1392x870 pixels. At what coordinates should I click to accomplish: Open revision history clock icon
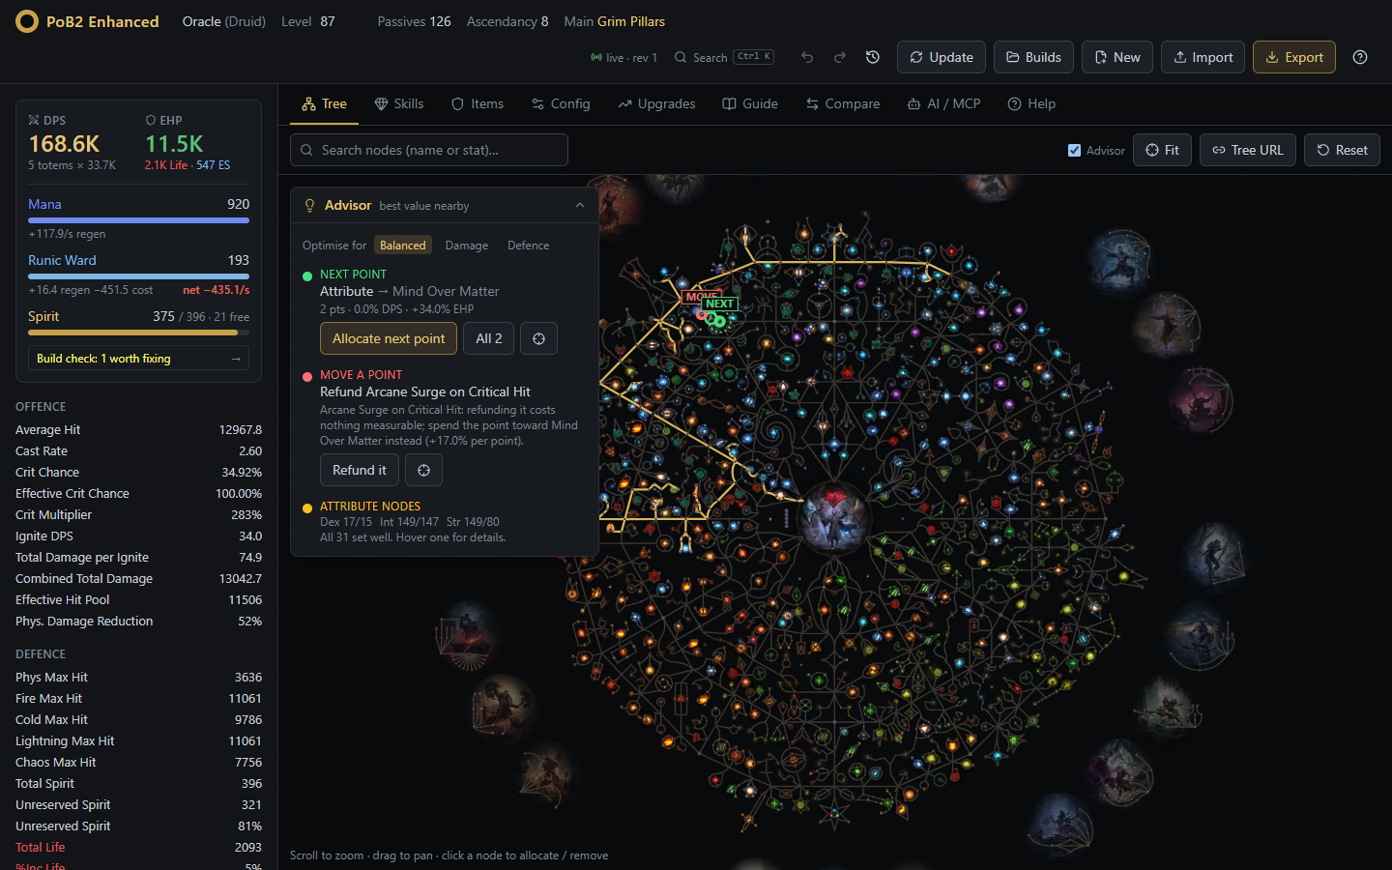tap(873, 57)
